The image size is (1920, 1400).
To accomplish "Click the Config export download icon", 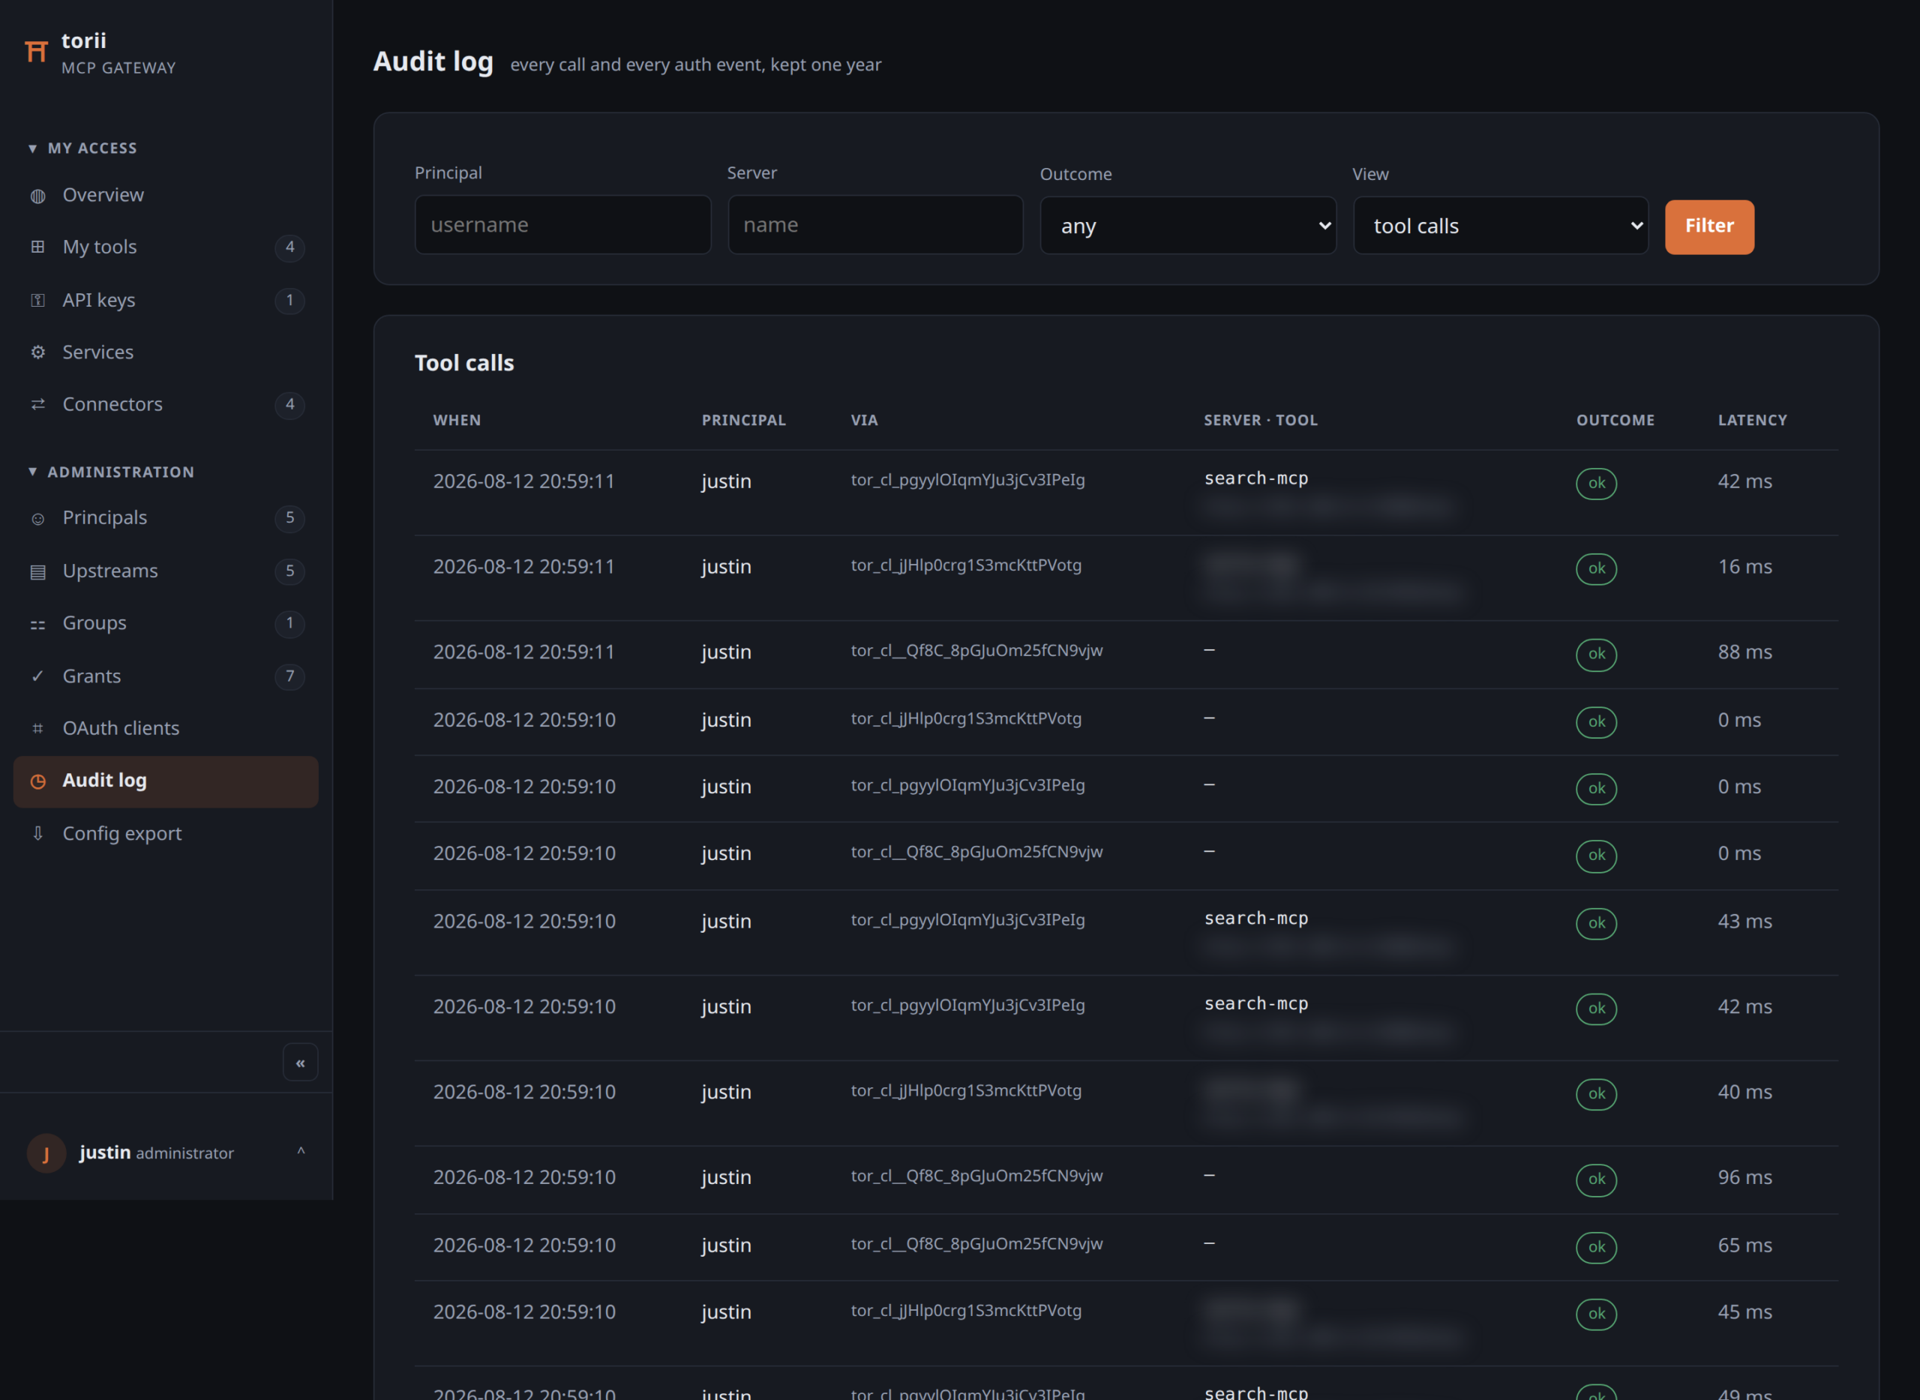I will click(38, 834).
